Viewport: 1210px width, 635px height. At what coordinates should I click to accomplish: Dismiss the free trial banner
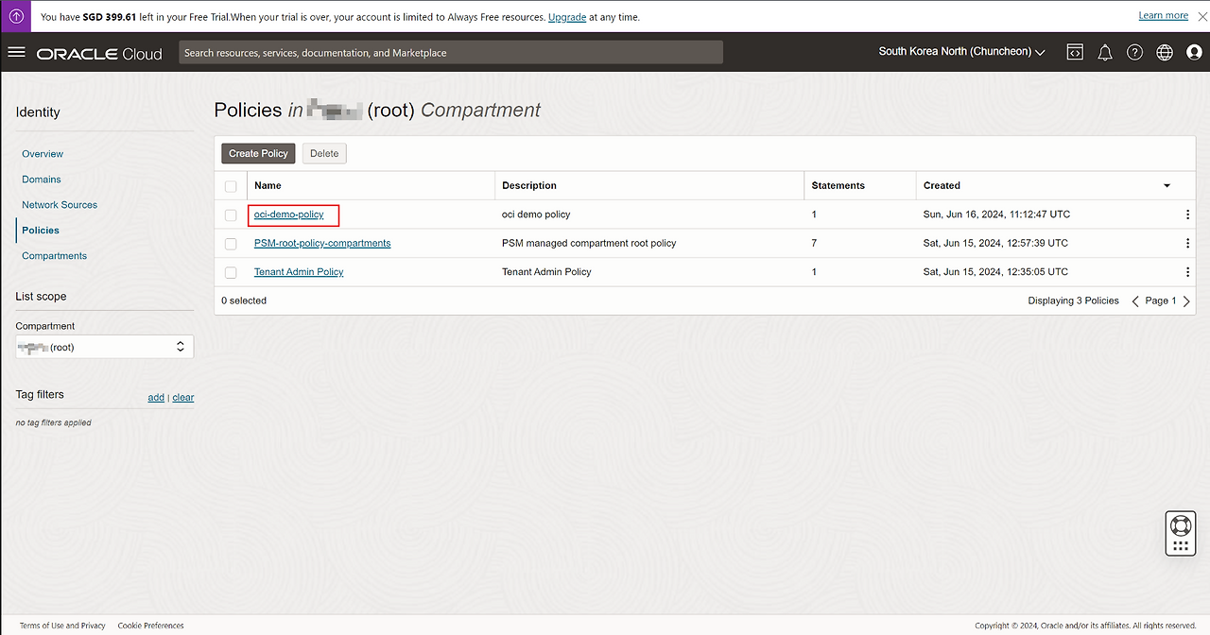click(1202, 16)
